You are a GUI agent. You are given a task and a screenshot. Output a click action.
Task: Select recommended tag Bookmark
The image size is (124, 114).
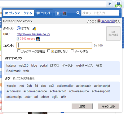[13, 71]
